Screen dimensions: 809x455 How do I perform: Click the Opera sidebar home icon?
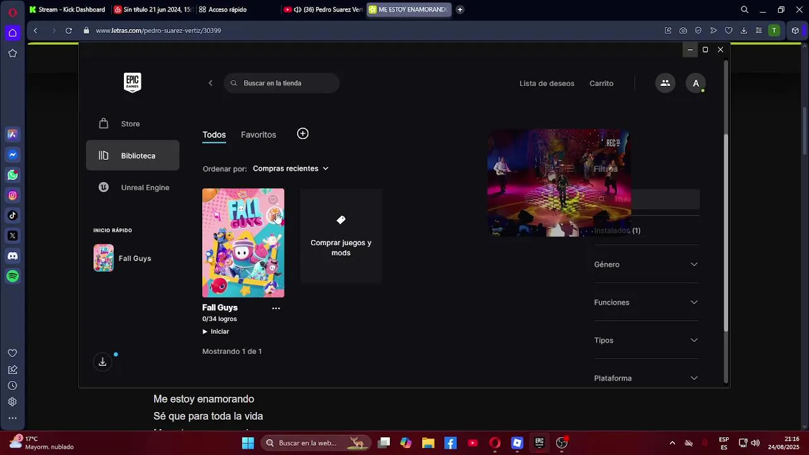pos(13,33)
